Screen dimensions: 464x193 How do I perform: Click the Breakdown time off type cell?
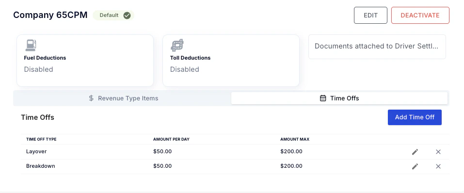41,166
